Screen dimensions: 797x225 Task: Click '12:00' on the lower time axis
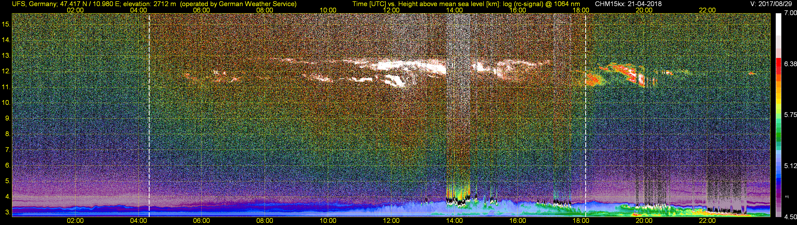click(391, 221)
